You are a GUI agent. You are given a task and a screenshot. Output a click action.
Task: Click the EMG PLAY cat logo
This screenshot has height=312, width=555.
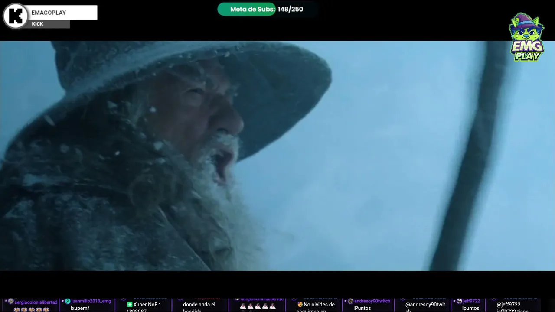point(527,37)
